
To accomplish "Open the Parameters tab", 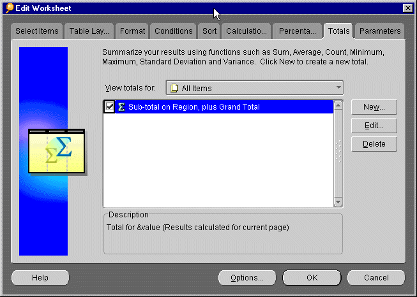I will tap(380, 31).
